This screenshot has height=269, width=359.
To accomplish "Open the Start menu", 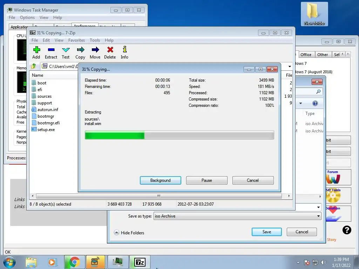I will [x=9, y=262].
